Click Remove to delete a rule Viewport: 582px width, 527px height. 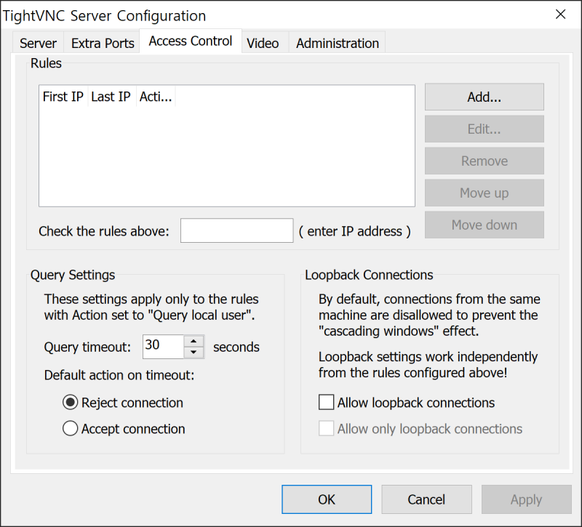pyautogui.click(x=484, y=161)
